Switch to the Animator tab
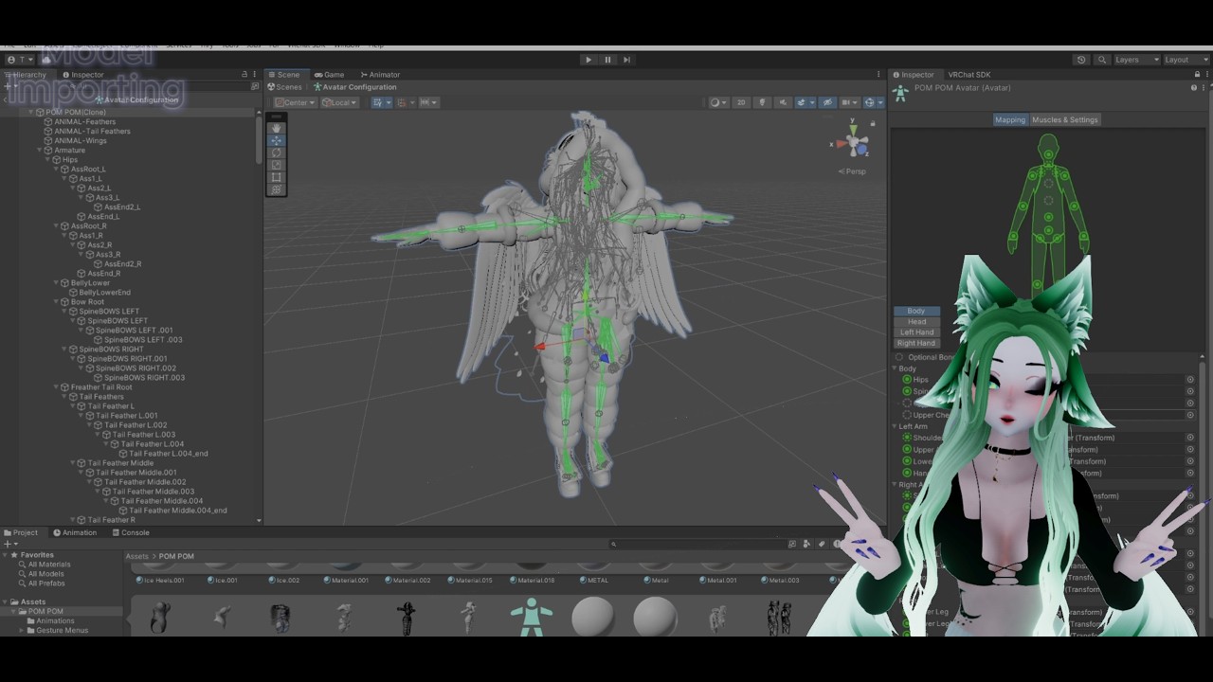The height and width of the screenshot is (682, 1213). click(x=381, y=75)
